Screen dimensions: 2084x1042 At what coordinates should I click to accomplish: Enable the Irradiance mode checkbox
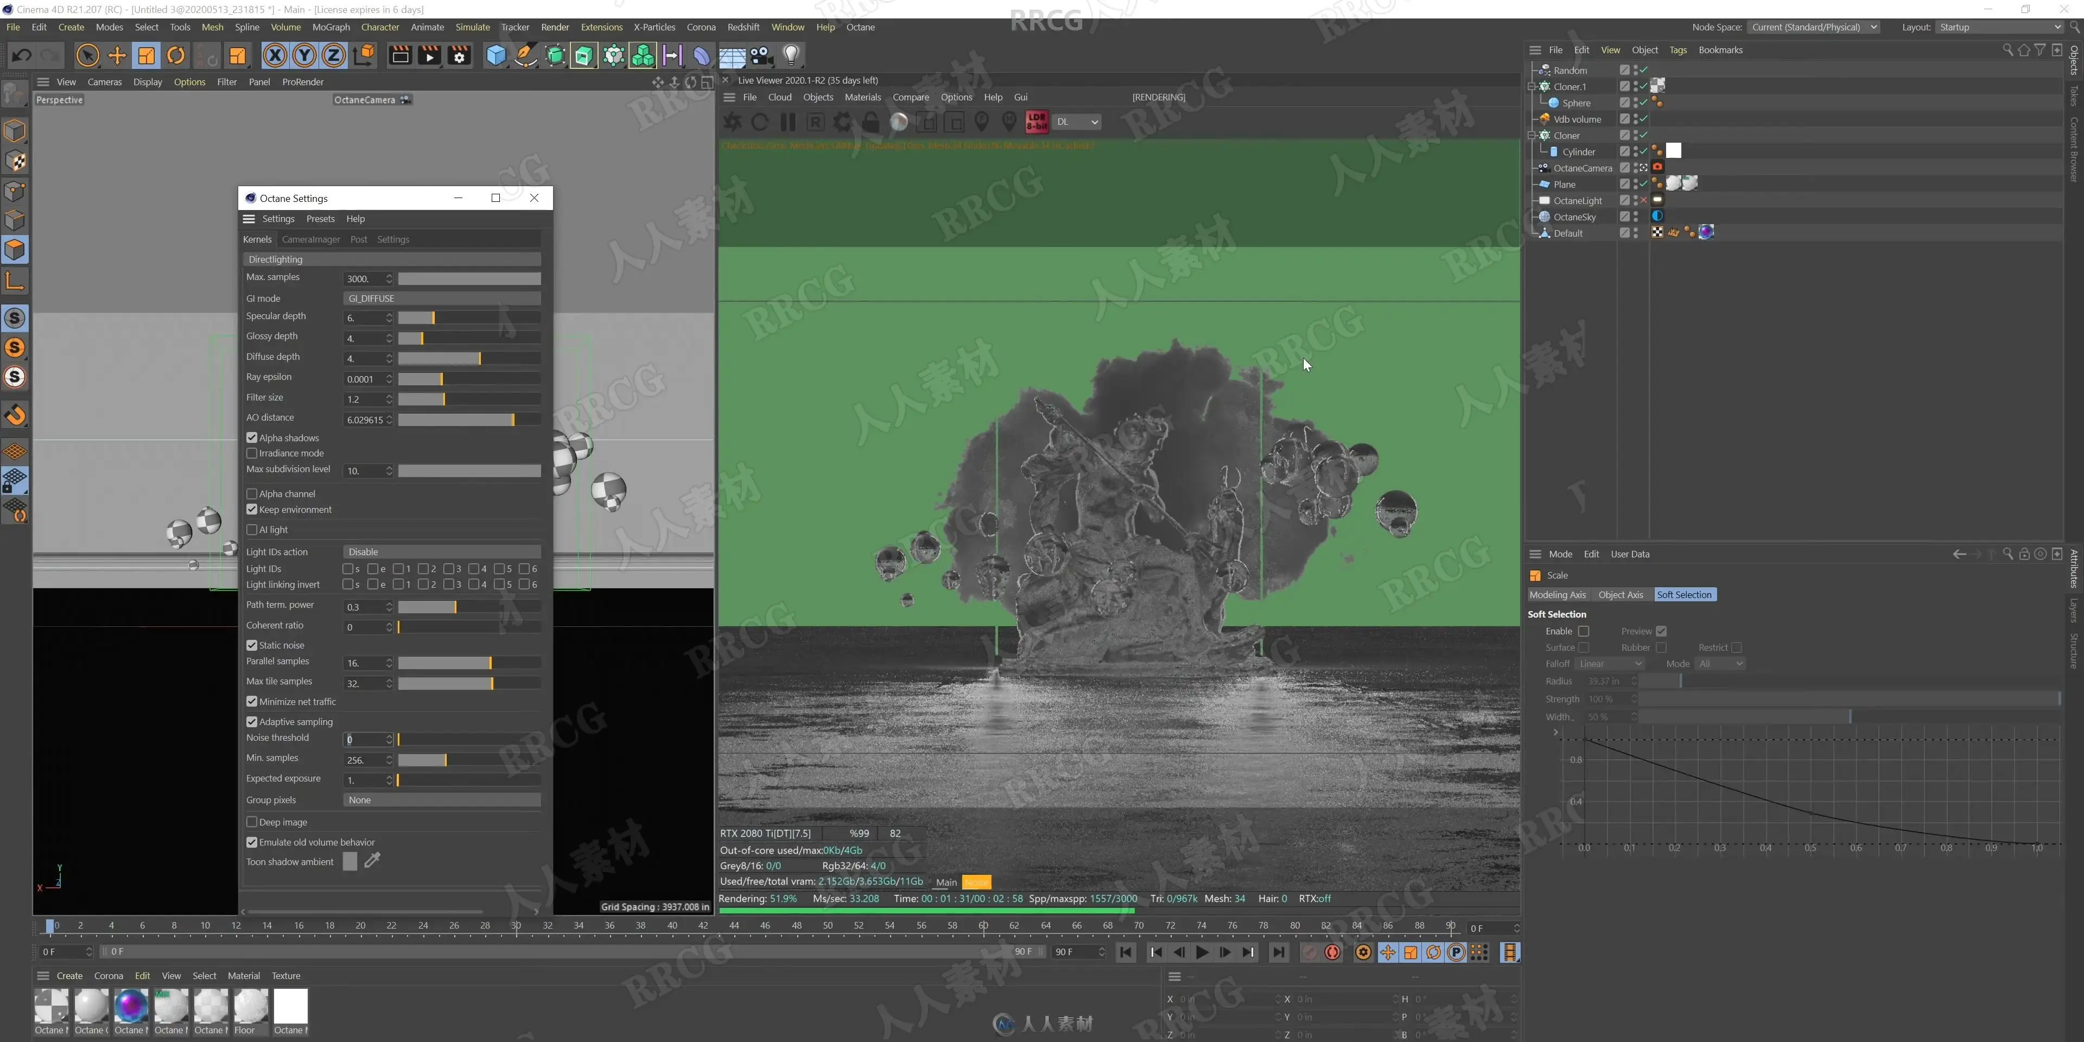pos(252,453)
